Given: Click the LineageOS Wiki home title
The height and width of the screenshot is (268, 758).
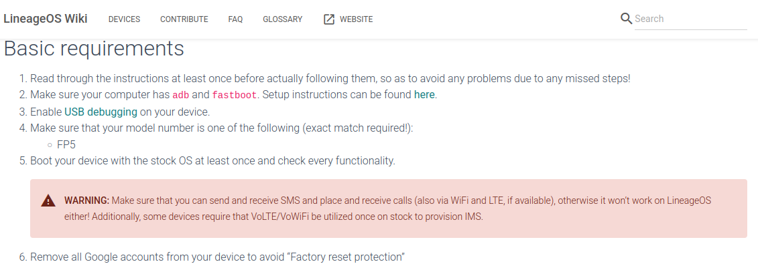Looking at the screenshot, I should pyautogui.click(x=46, y=19).
